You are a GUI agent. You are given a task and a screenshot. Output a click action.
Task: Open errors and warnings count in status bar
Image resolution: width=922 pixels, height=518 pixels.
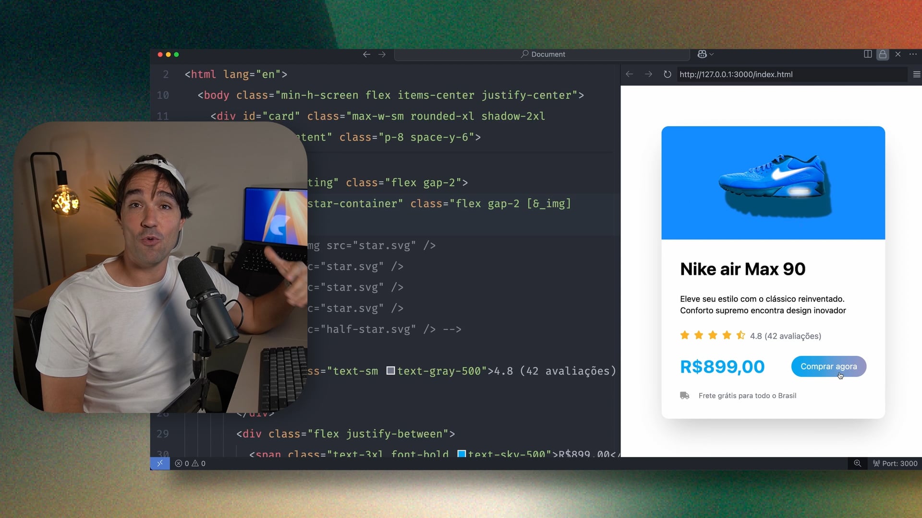coord(190,463)
